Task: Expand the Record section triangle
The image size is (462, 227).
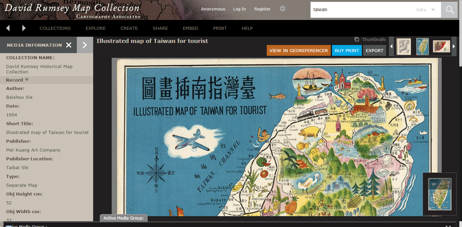Action: [27, 80]
